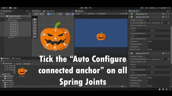Viewport: 172px width, 96px height.
Task: Open the Hierarchy panel more-options menu
Action: [x=29, y=11]
